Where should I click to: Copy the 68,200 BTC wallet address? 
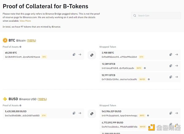point(74,55)
